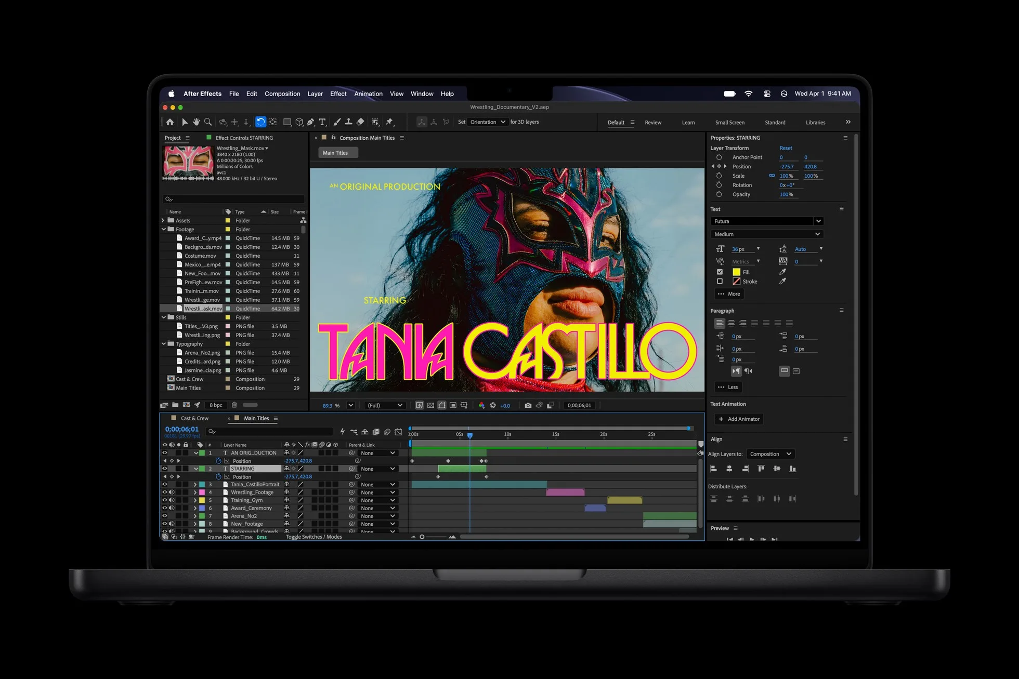1019x679 pixels.
Task: Select the Rectangle shape tool
Action: [287, 122]
